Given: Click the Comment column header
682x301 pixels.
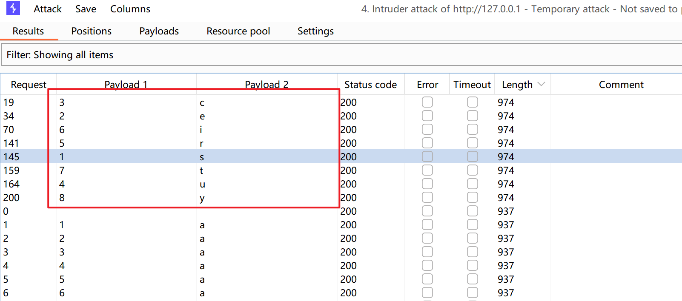Looking at the screenshot, I should pyautogui.click(x=621, y=85).
